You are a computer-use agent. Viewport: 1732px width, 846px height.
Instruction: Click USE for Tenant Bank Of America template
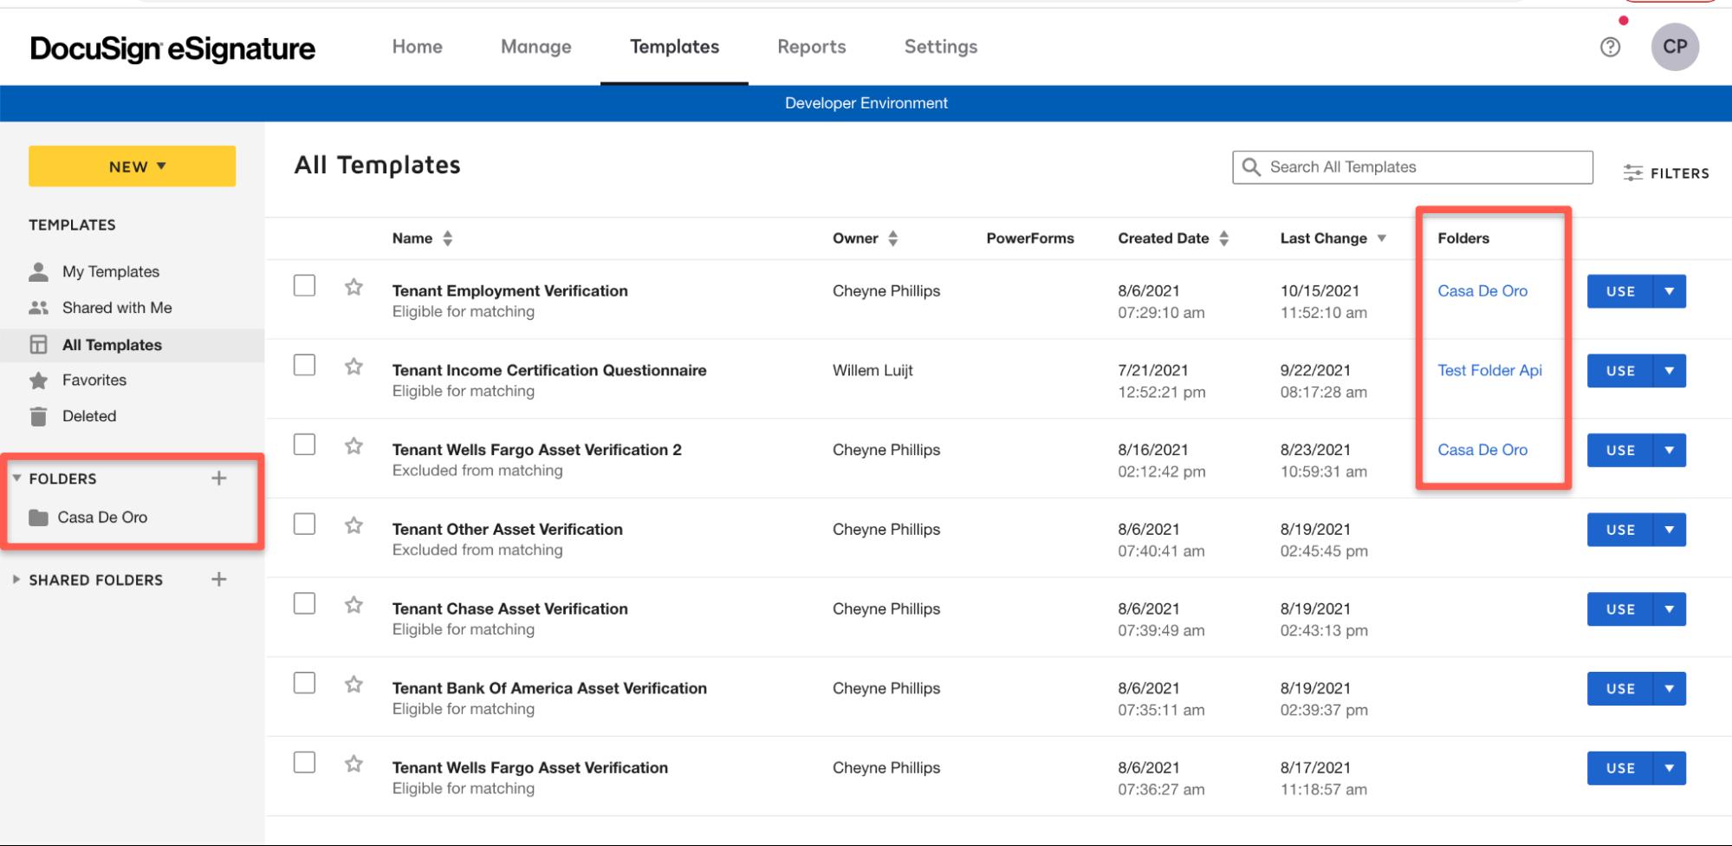1619,689
